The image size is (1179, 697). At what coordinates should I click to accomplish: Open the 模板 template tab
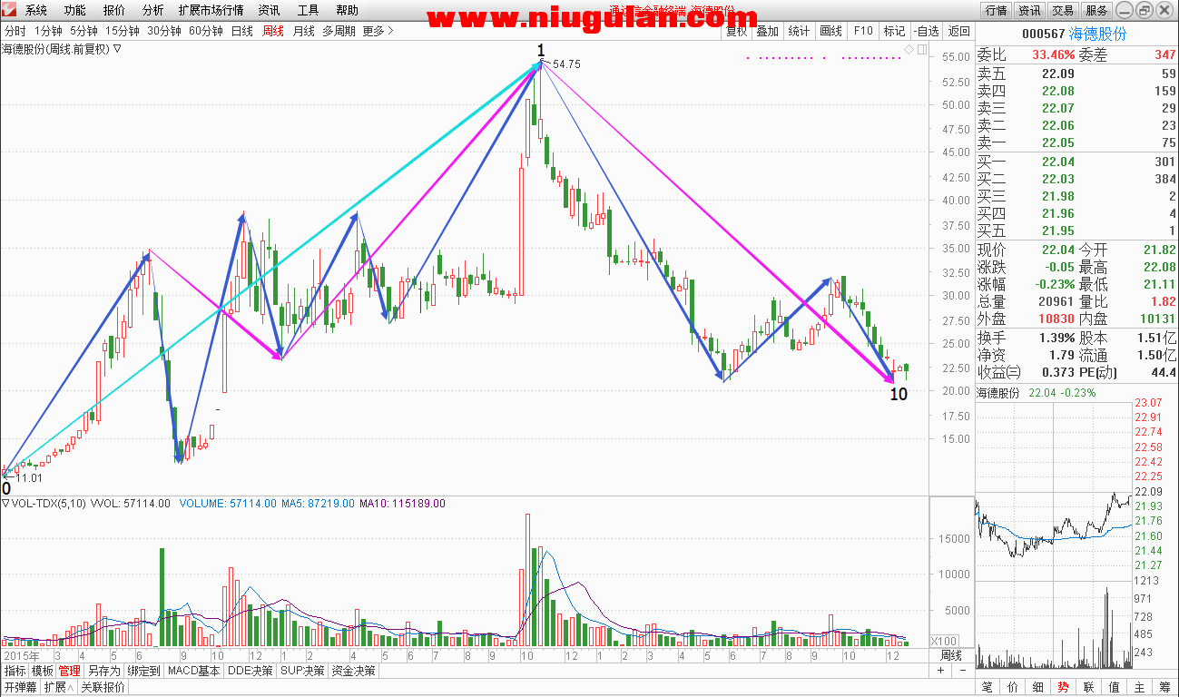pos(43,671)
